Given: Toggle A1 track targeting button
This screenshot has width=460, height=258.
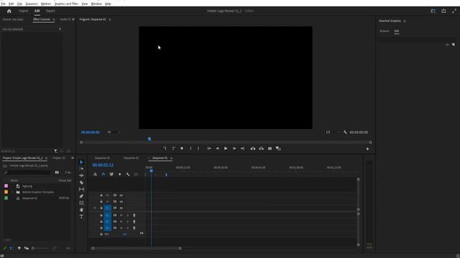Looking at the screenshot, I should 107,215.
